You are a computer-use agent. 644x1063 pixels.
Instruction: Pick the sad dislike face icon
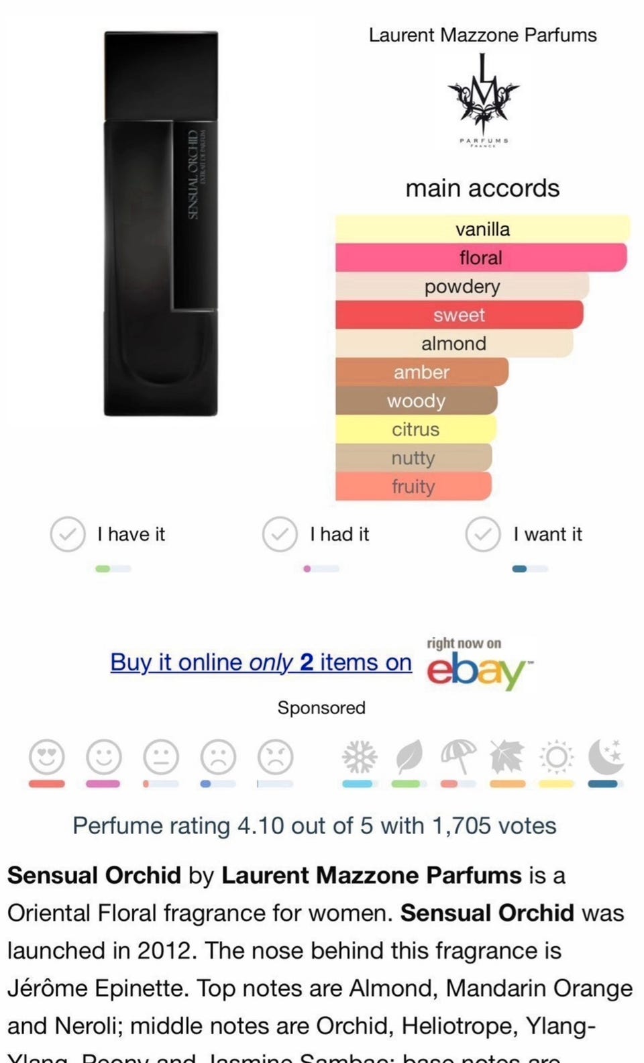point(219,757)
